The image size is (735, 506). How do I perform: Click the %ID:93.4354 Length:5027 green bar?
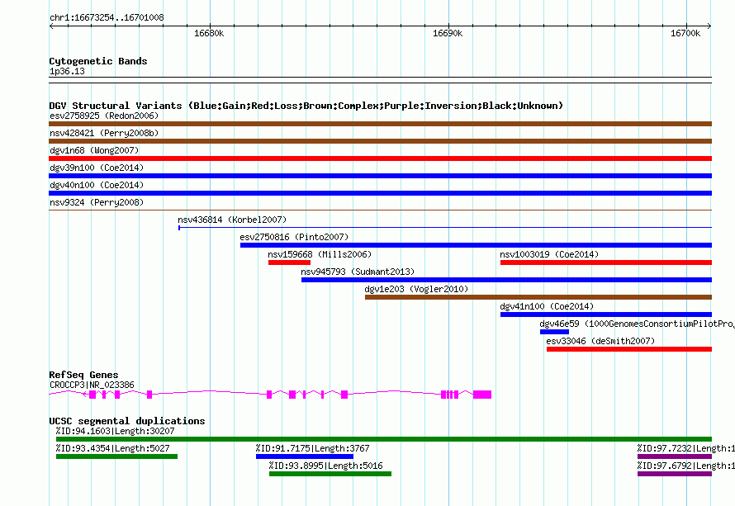[116, 456]
